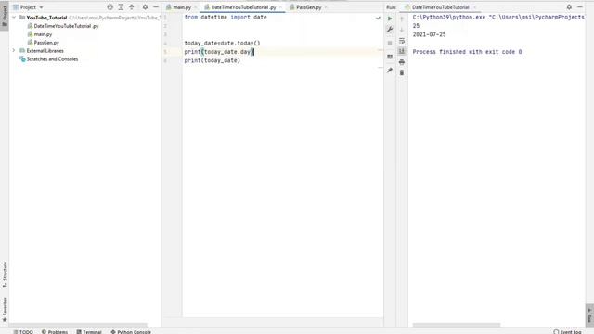This screenshot has width=594, height=334.
Task: Close the DateTimeYouTubeTutorial run tab
Action: (474, 7)
